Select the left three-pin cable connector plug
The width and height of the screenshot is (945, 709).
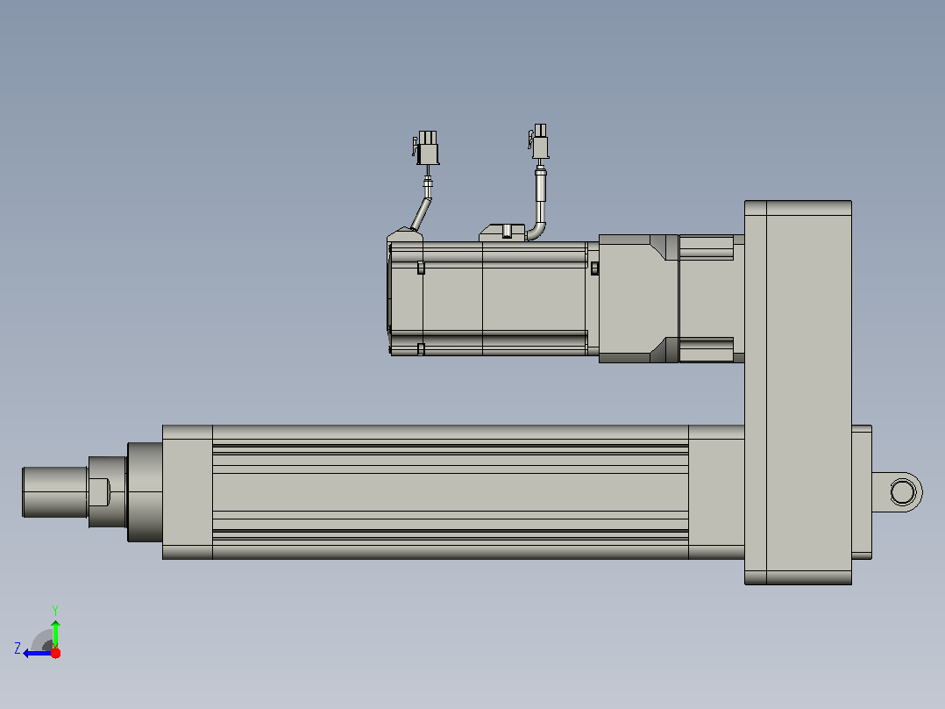coord(427,147)
